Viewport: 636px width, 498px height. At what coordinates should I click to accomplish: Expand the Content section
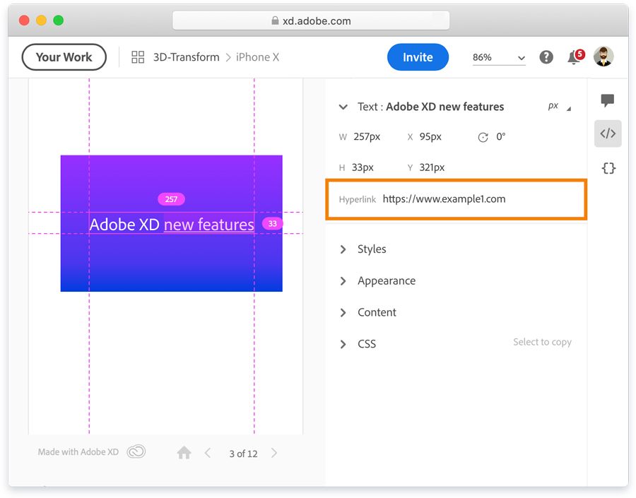[x=343, y=312]
